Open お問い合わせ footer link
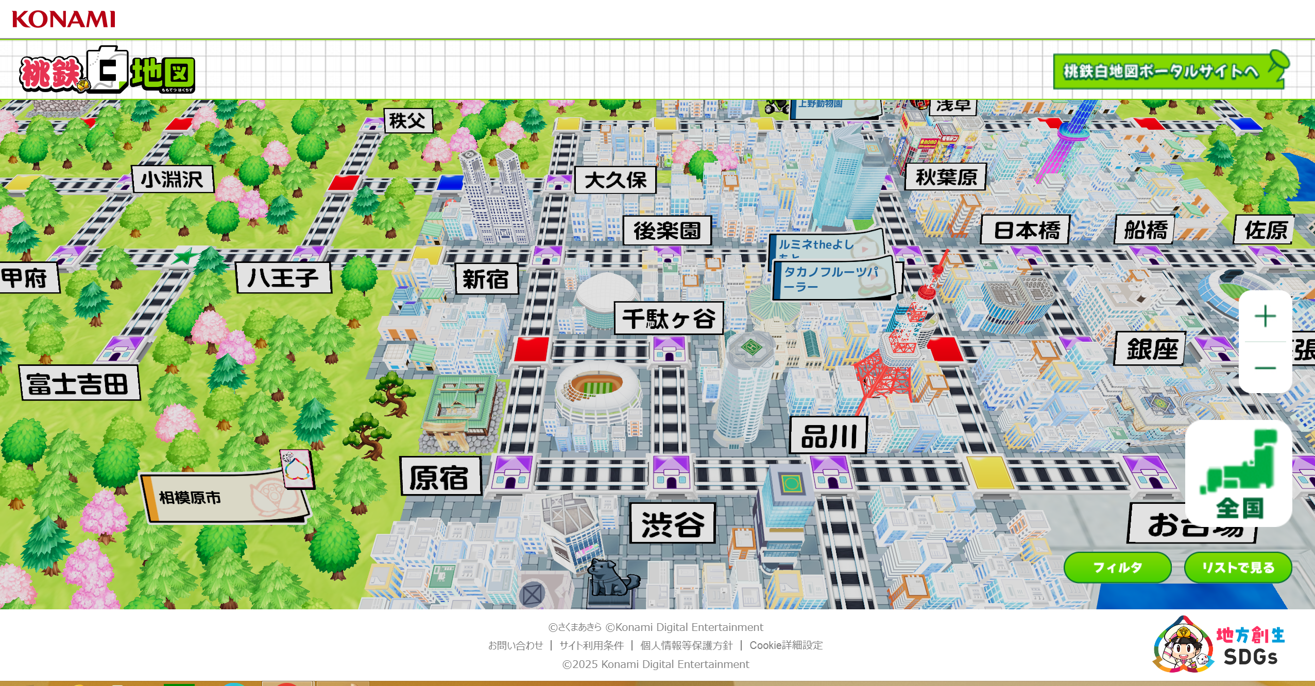 coord(515,645)
